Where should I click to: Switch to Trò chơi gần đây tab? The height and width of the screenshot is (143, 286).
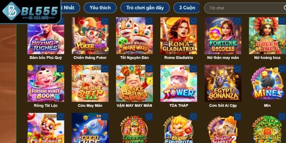(145, 8)
